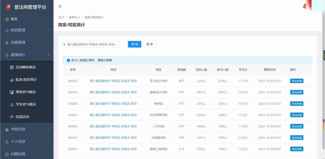Select the 班级参与情况 sidebar icon
Viewport: 325px width, 159px height.
(x=12, y=92)
